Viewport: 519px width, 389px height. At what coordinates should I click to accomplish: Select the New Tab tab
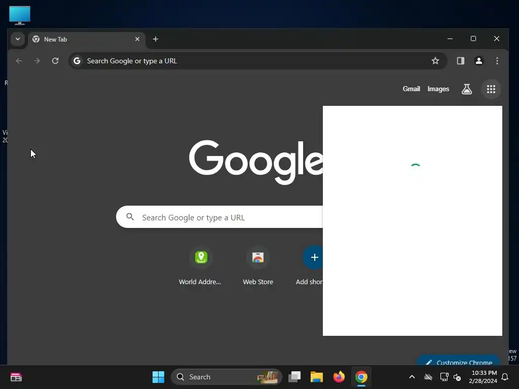[x=87, y=40]
